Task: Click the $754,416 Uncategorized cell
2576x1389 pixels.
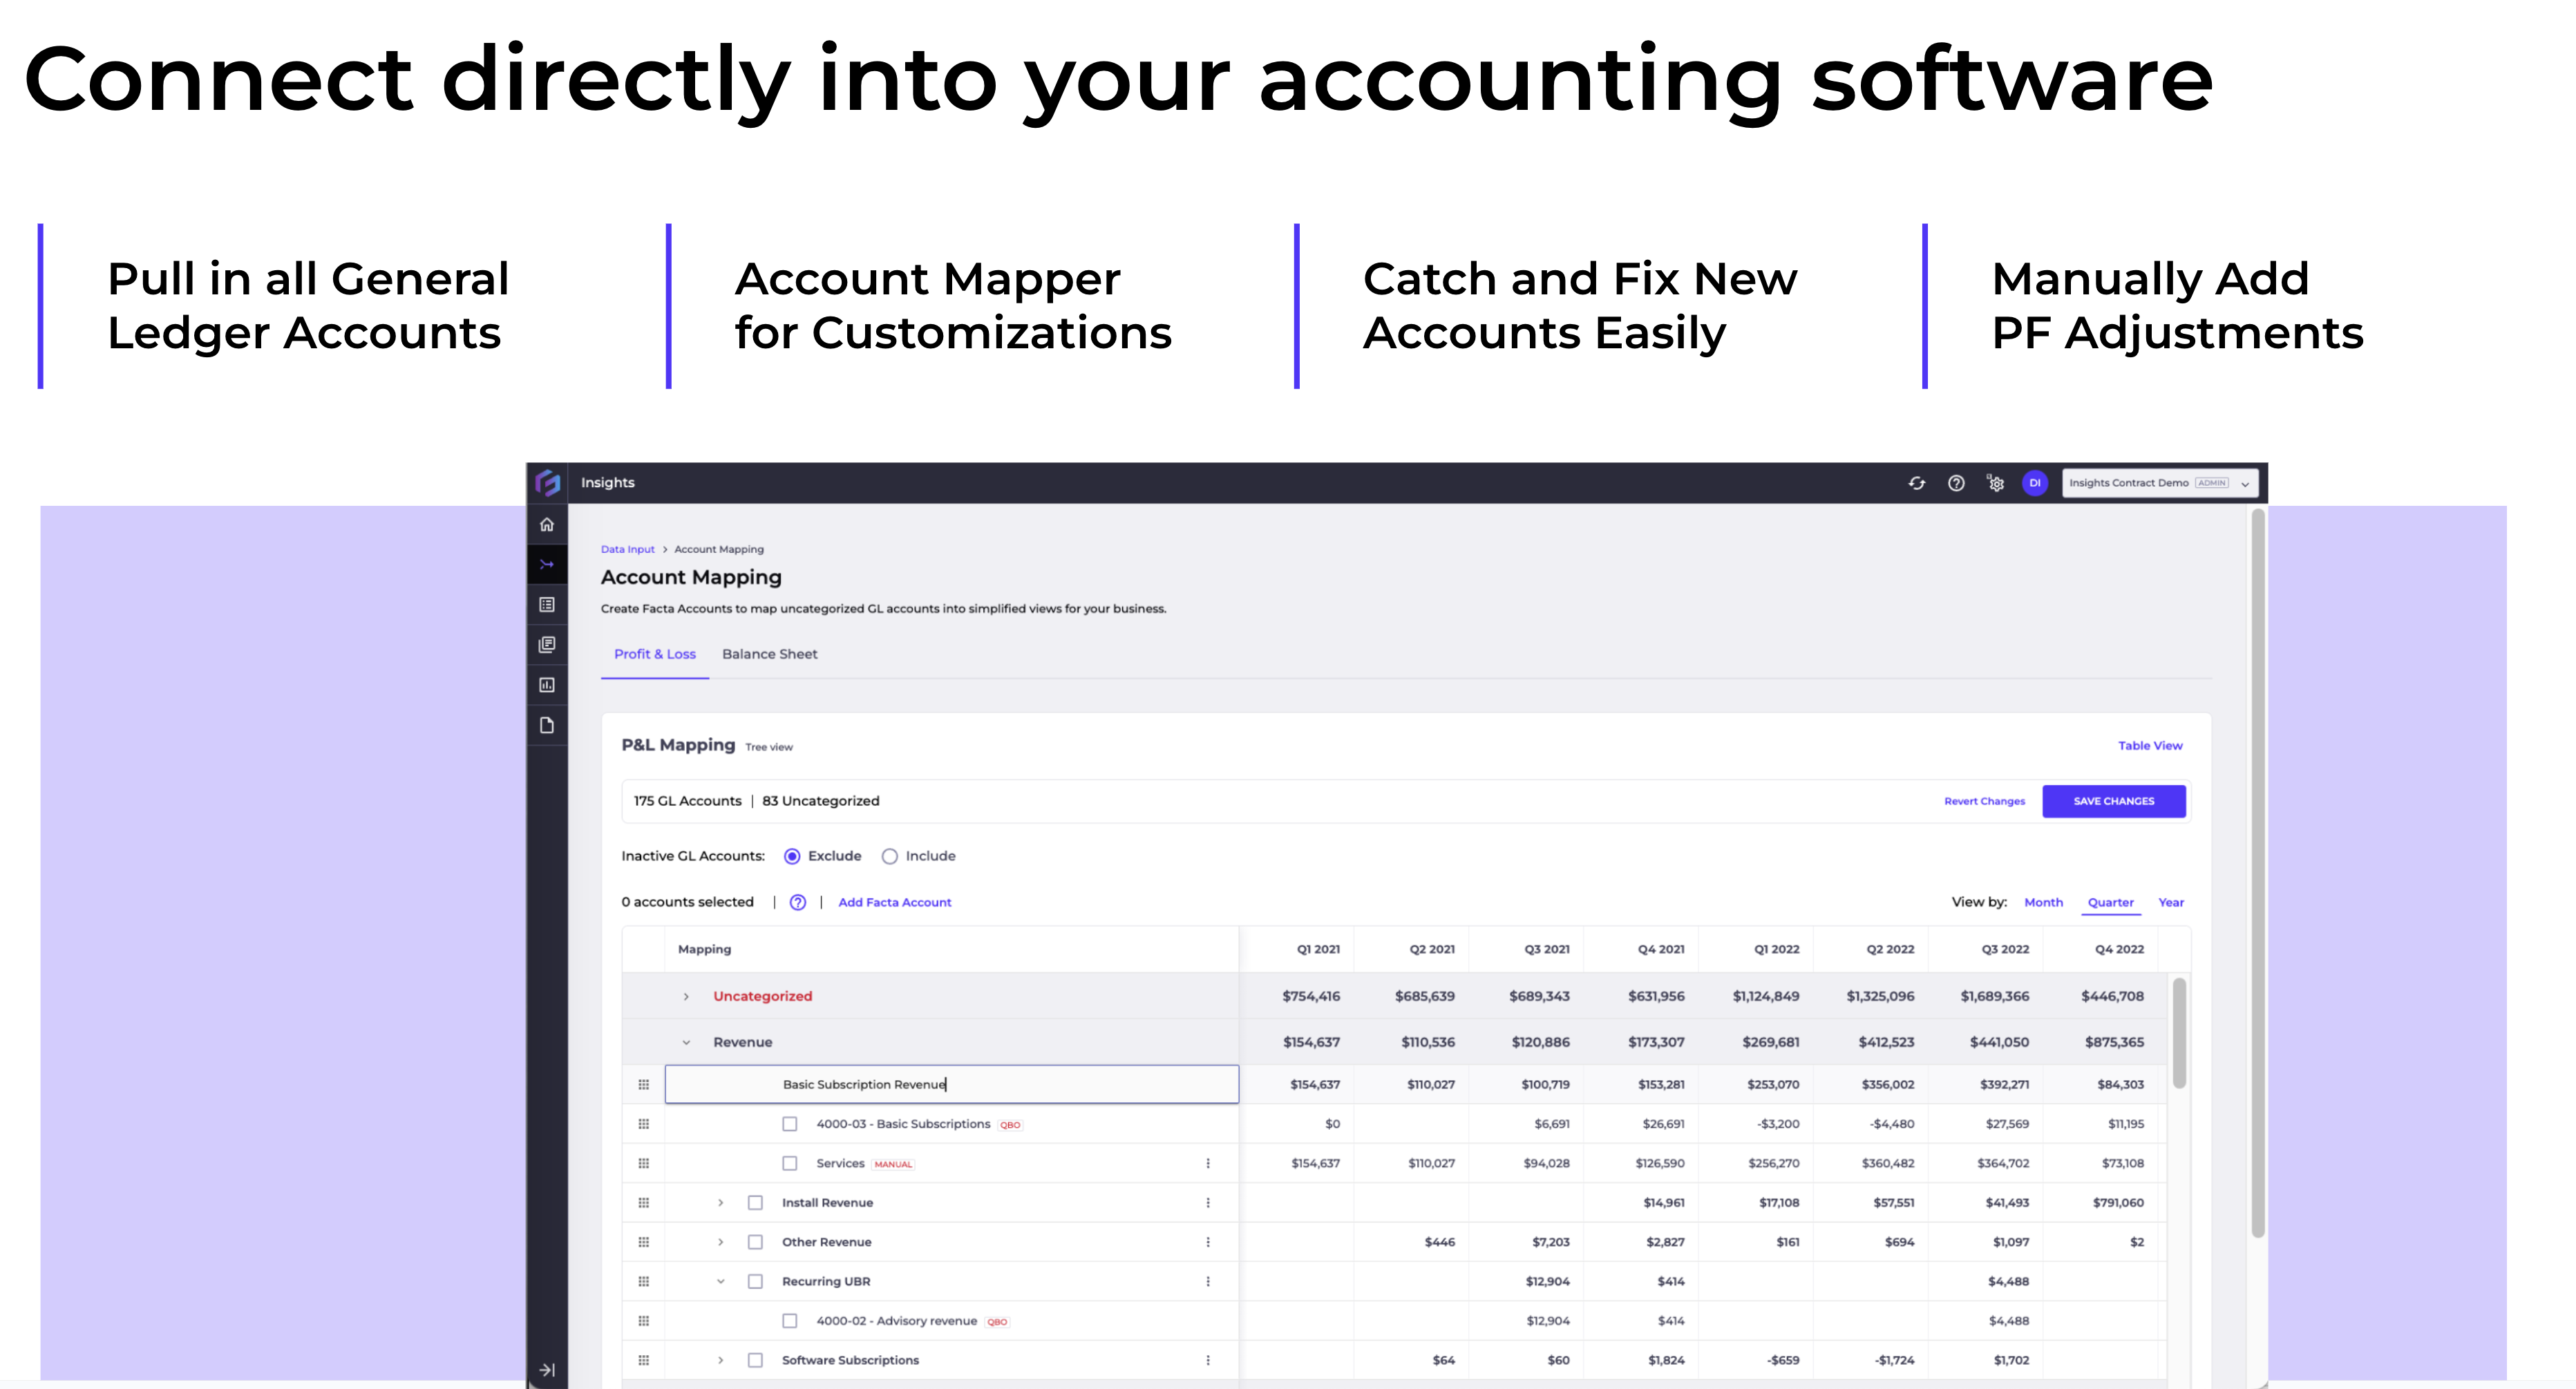Action: coord(1311,996)
